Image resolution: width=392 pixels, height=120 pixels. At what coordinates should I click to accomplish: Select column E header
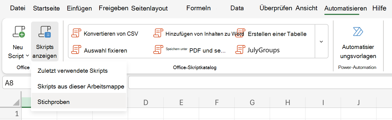click(181, 103)
